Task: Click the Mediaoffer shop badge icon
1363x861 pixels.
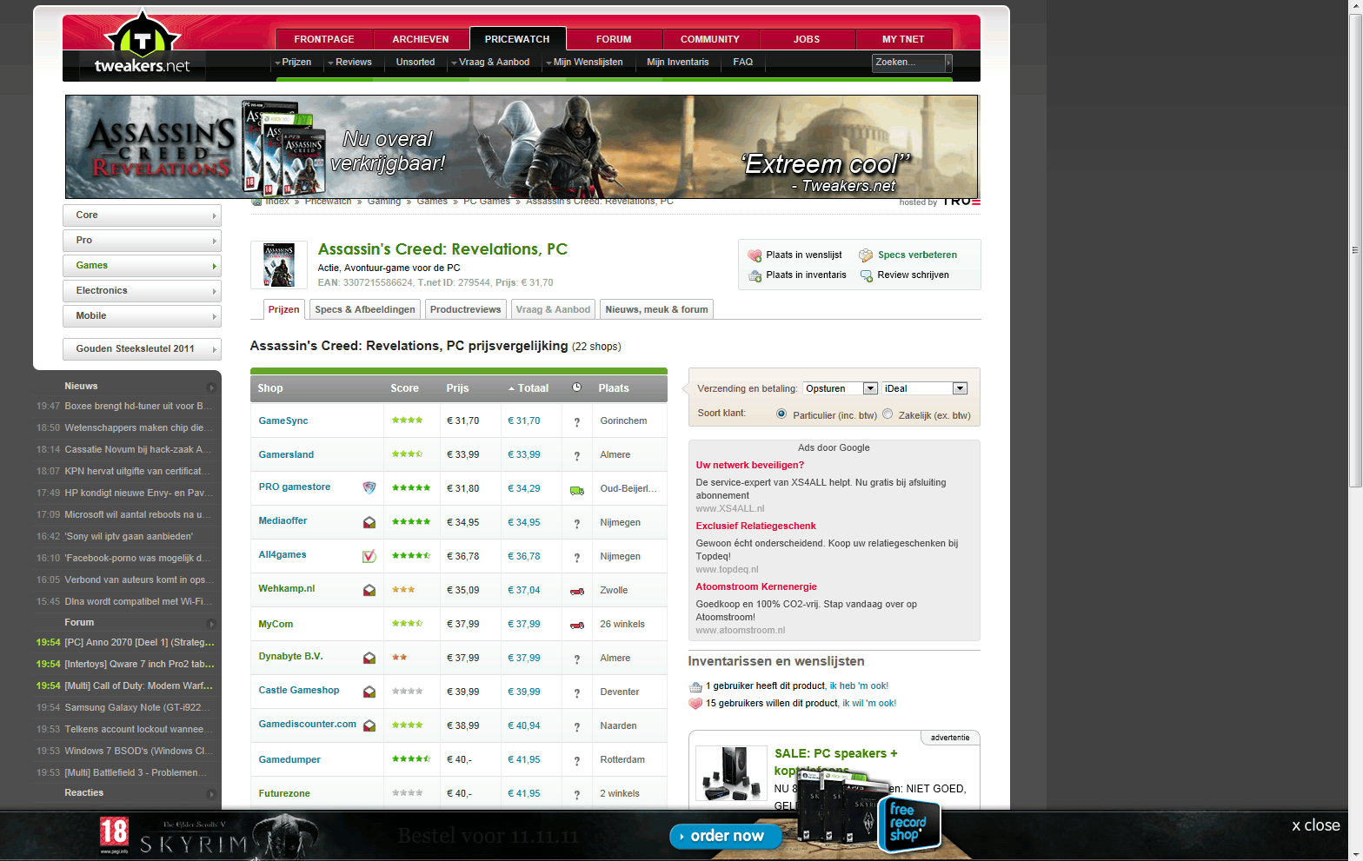Action: [369, 522]
